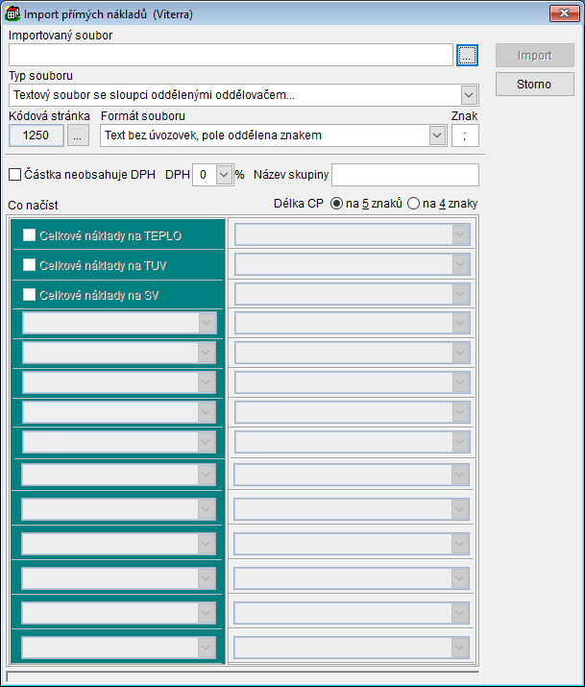Open the Formát souboru dropdown
585x687 pixels.
[x=437, y=135]
